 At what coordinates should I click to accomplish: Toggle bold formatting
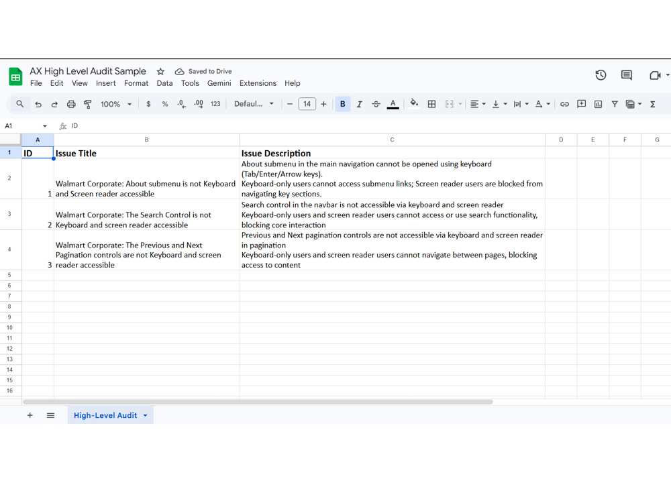tap(342, 104)
